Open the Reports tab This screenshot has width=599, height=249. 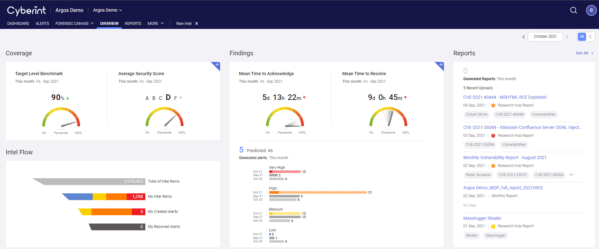tap(133, 24)
